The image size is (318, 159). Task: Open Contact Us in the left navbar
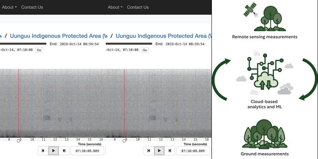click(x=32, y=7)
